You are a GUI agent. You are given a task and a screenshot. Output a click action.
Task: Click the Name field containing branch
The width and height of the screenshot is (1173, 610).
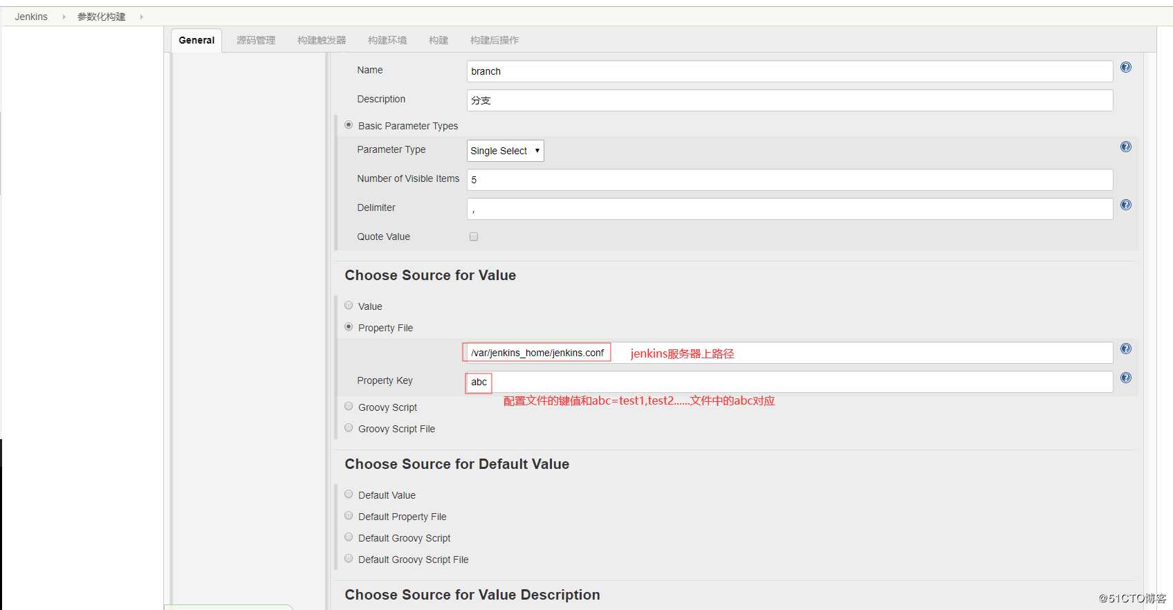[x=790, y=71]
